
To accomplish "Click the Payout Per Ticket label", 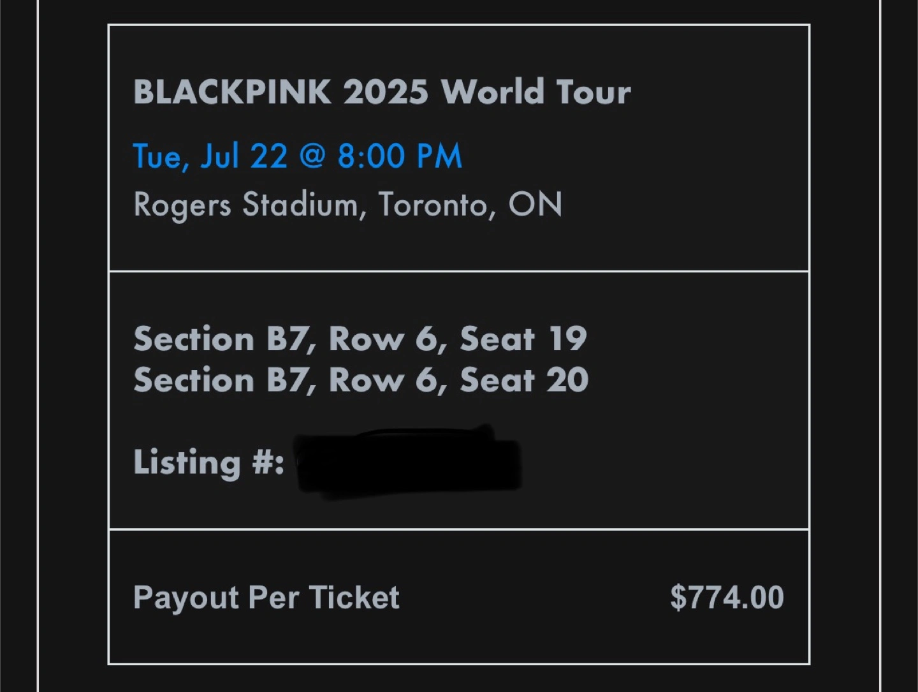I will (x=266, y=598).
